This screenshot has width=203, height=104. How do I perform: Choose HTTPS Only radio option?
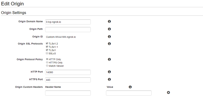point(47,63)
